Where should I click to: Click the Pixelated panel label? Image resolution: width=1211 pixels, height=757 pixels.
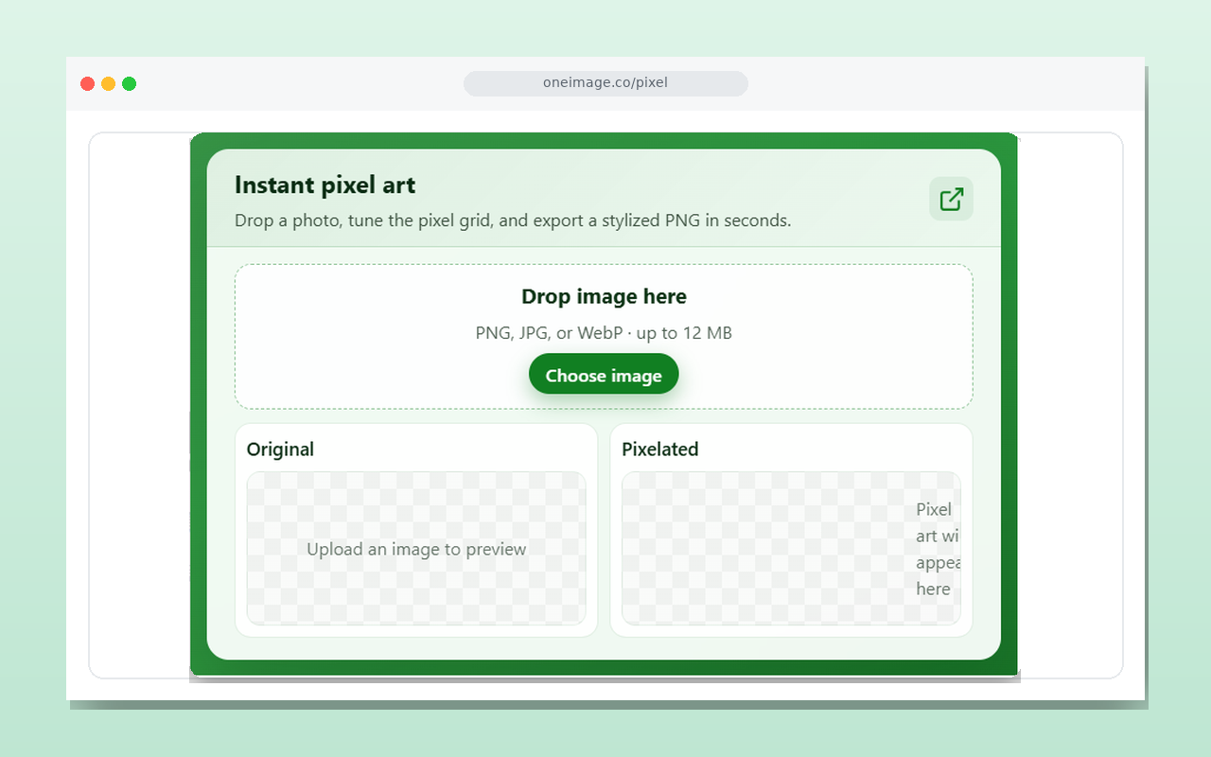(x=660, y=449)
